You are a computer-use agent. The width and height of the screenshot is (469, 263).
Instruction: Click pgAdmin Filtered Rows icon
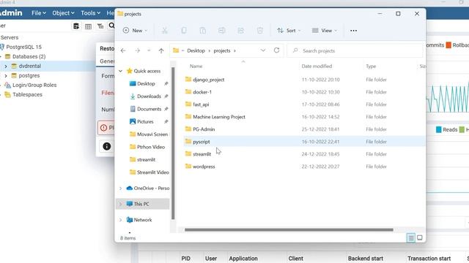100,26
